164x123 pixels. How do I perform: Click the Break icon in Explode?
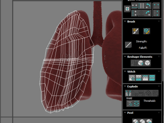click(x=128, y=93)
